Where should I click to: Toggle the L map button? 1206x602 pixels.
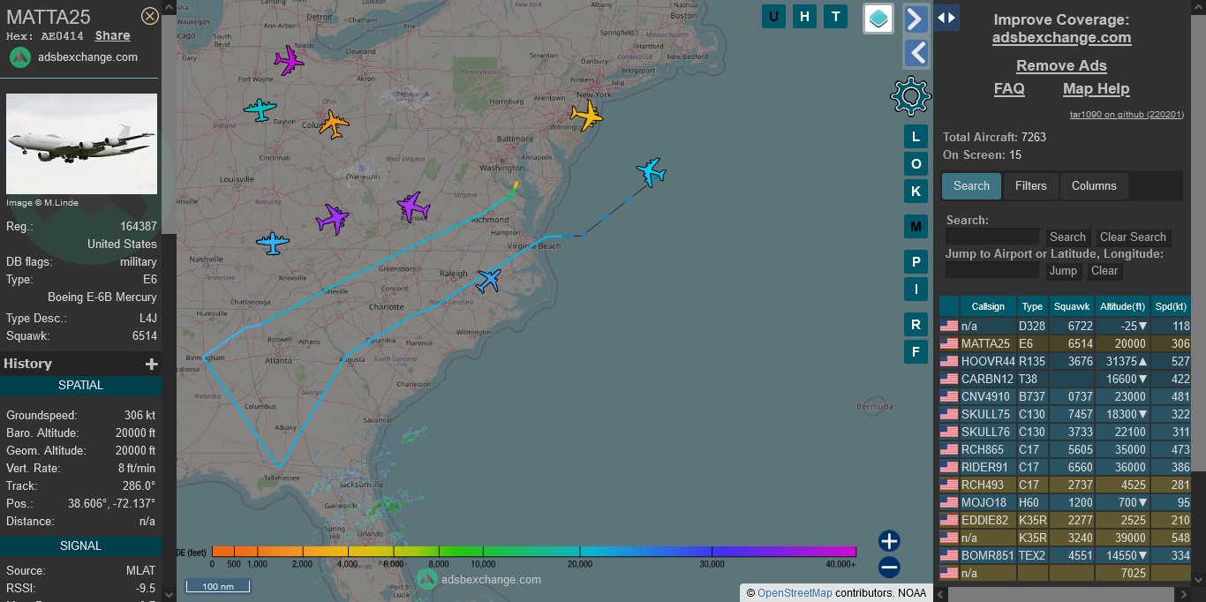click(x=916, y=137)
